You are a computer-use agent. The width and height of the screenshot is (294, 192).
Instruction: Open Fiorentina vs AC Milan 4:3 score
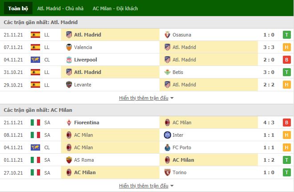269,123
